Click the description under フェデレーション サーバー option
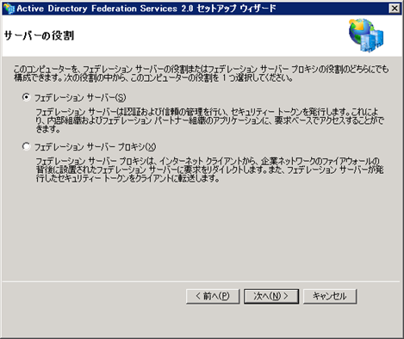This screenshot has width=404, height=339. (x=209, y=120)
